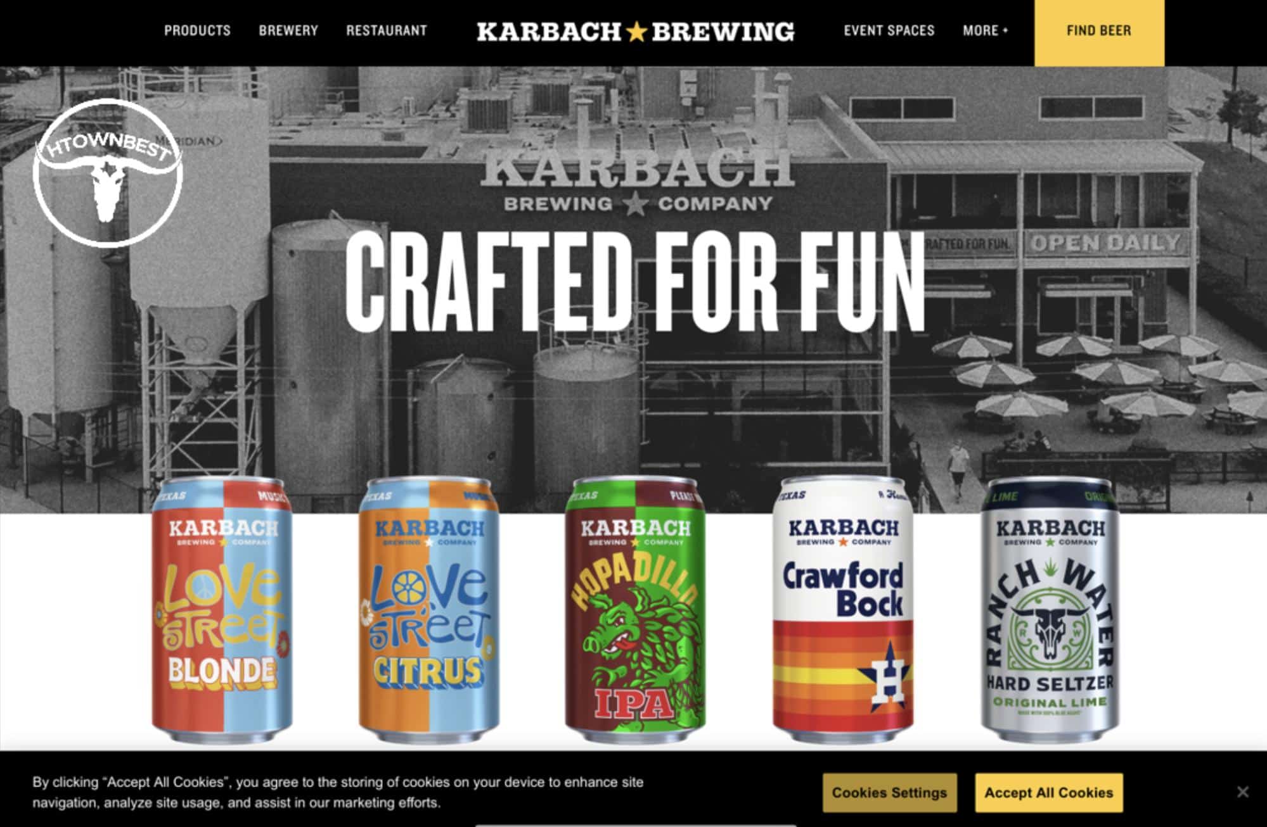Select the Hopadillo IPA can
This screenshot has height=827, width=1267.
click(635, 609)
